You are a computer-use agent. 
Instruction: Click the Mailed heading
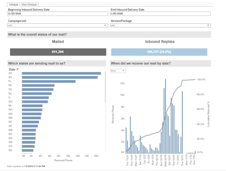point(58,42)
